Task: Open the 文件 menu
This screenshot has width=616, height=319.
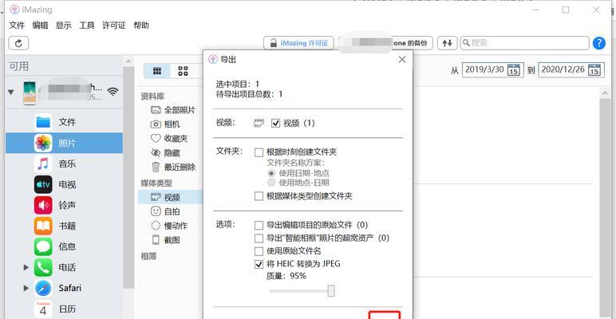Action: pos(17,26)
